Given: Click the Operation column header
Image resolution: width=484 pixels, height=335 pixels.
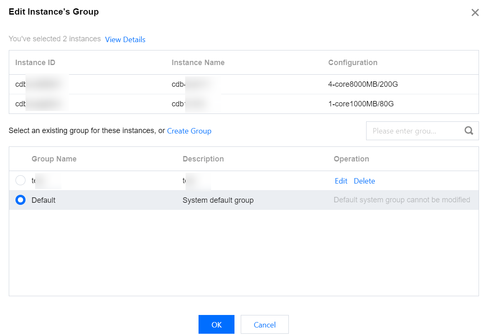Looking at the screenshot, I should (x=351, y=159).
